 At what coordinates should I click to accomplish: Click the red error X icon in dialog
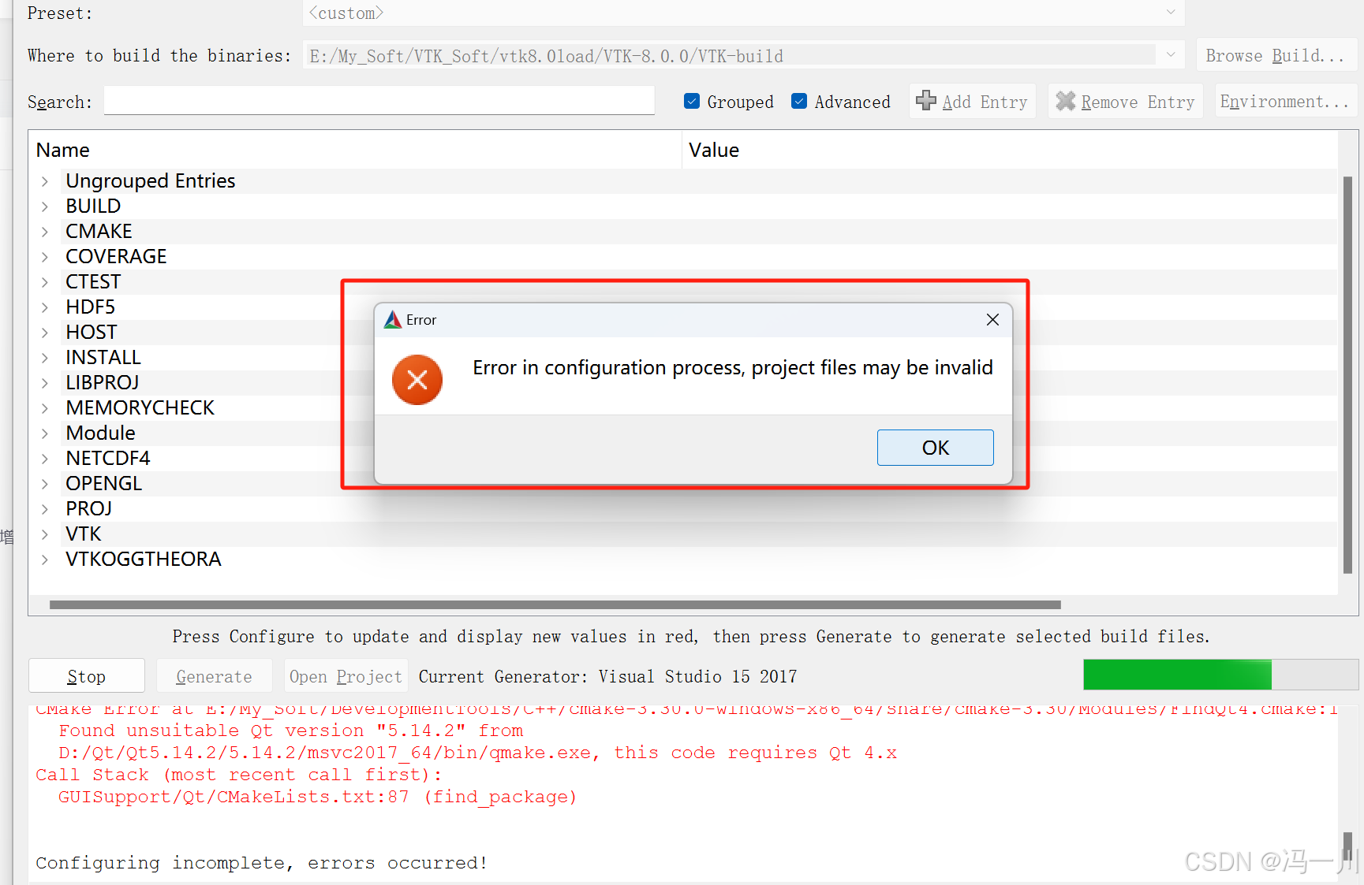[417, 380]
